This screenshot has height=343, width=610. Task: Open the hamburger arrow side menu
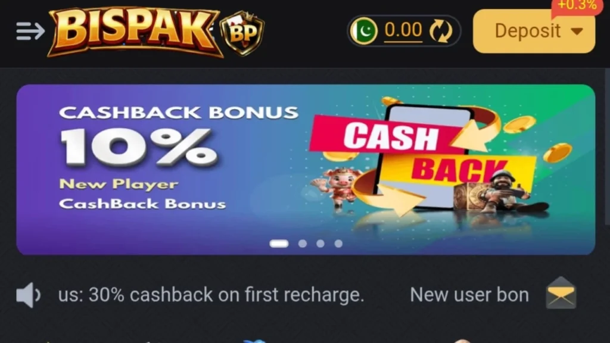click(x=30, y=31)
